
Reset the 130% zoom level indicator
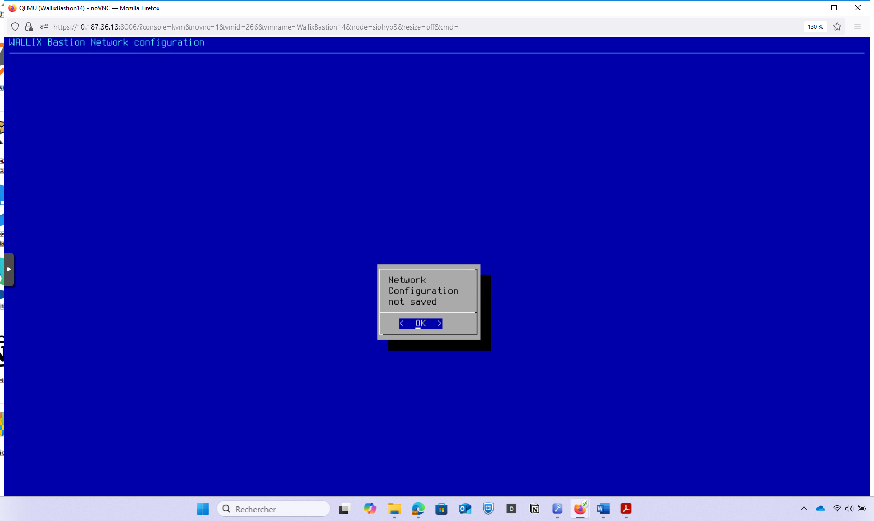pos(815,27)
